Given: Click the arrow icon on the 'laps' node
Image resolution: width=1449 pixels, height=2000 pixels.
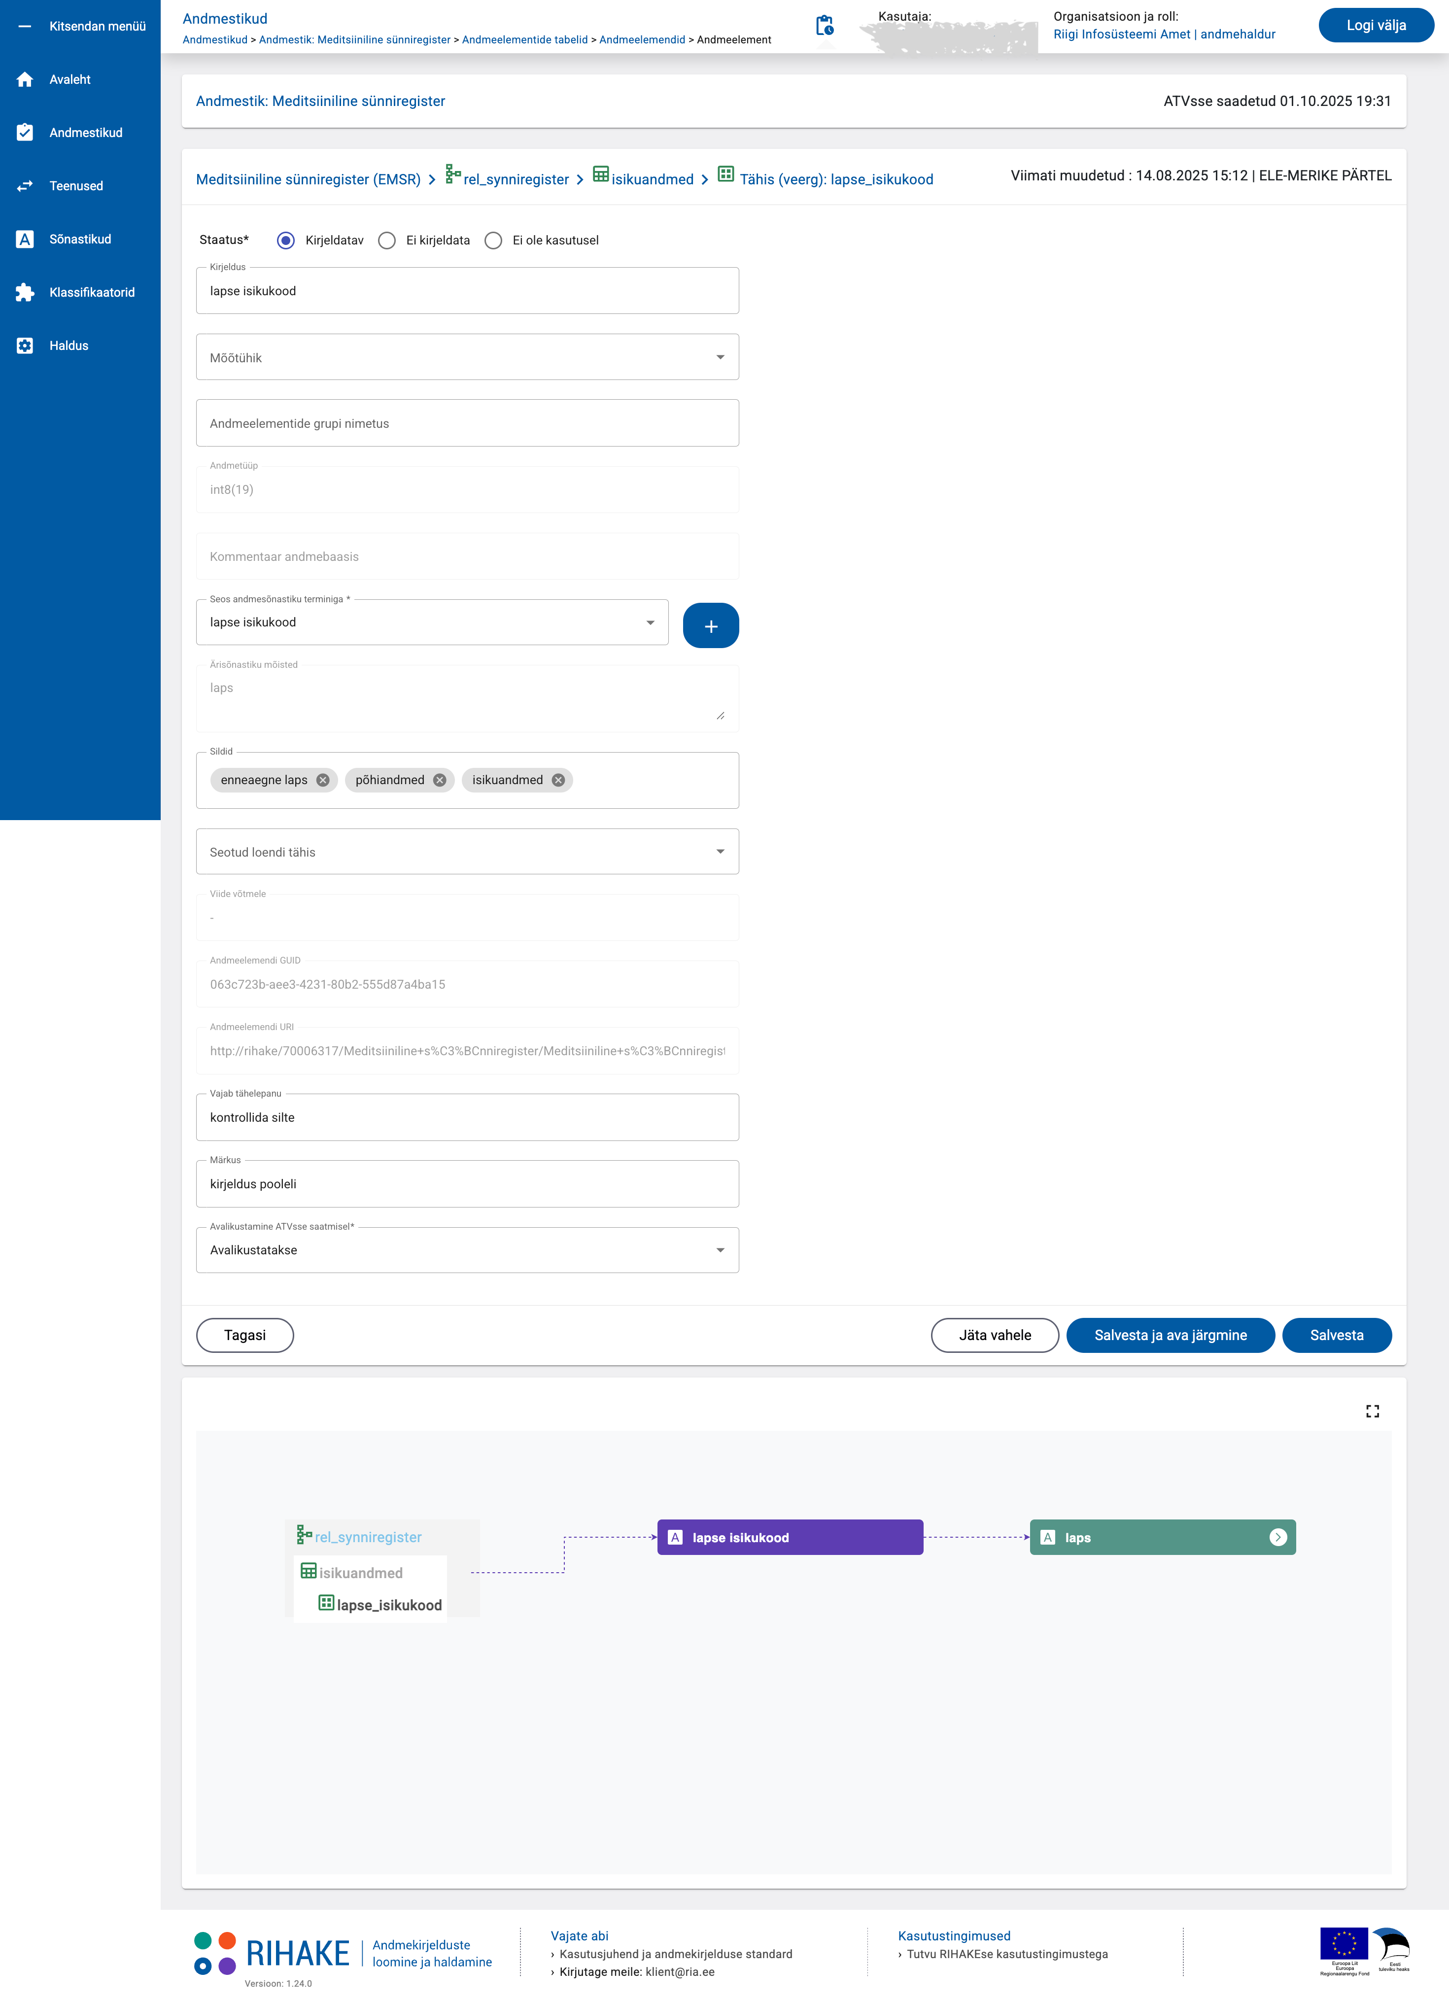Looking at the screenshot, I should click(1277, 1537).
